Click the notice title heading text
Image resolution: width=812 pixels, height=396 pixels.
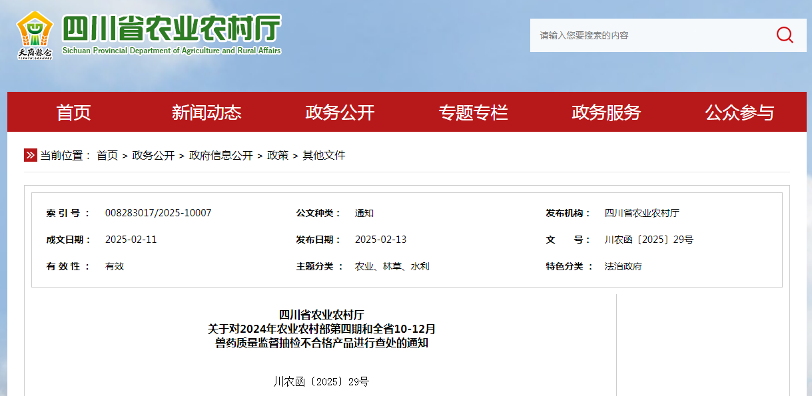322,329
